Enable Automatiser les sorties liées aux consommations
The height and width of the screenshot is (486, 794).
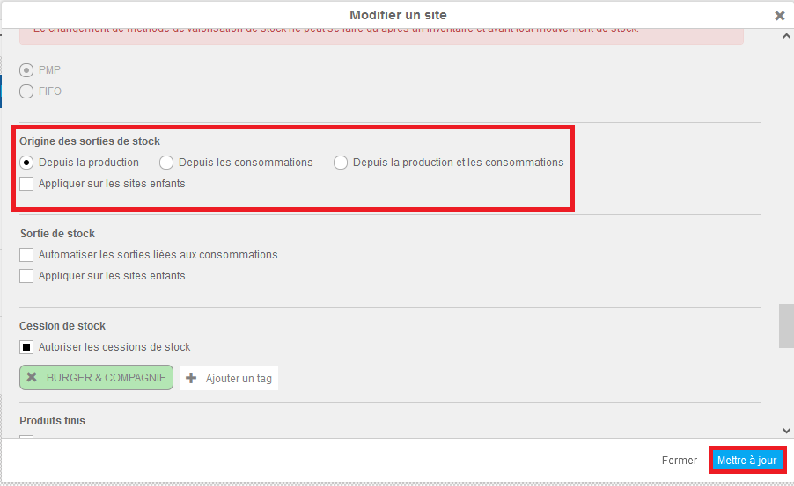point(26,254)
